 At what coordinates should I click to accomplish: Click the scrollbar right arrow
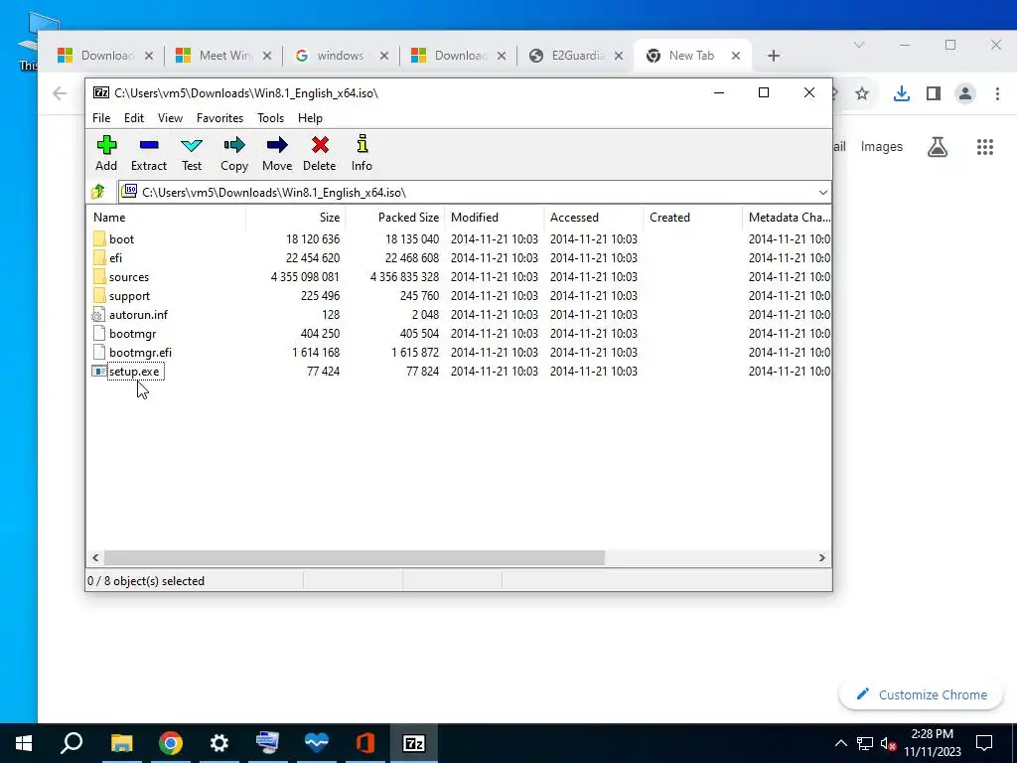(x=821, y=558)
